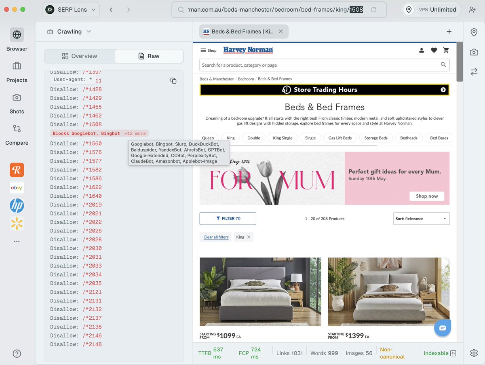Open the HP bookmark
The image size is (485, 365).
point(17,206)
